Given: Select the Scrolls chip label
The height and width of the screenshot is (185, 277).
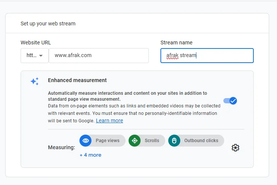Looking at the screenshot, I should point(152,141).
